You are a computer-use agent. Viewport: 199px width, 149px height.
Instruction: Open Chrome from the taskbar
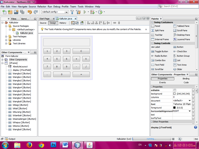[41, 145]
